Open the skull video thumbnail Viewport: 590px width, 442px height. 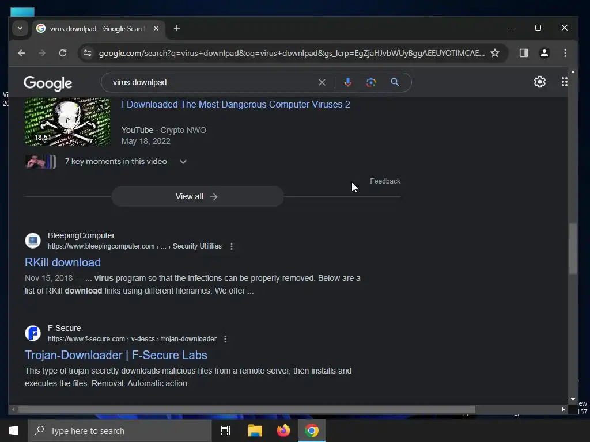point(67,121)
